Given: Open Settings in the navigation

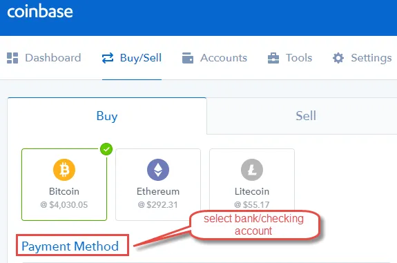Looking at the screenshot, I should click(x=362, y=58).
